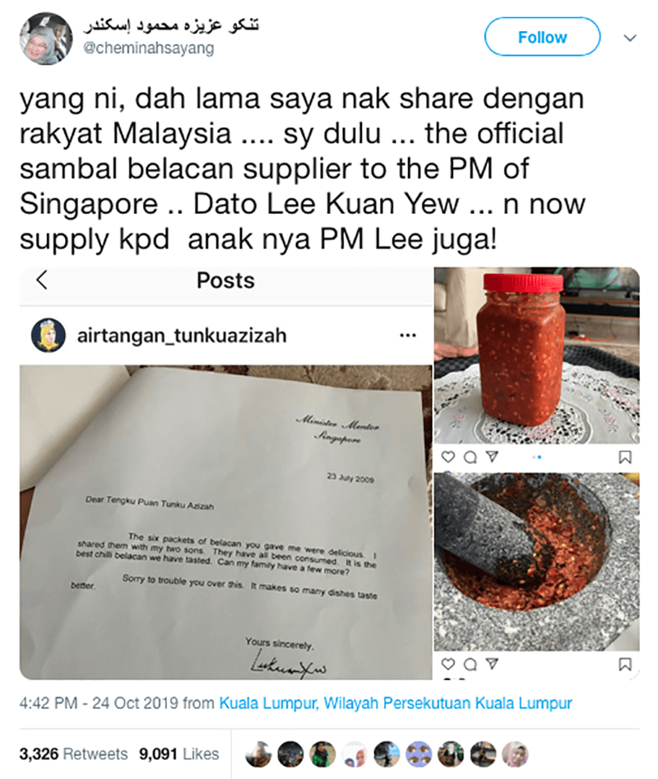The image size is (658, 779).
Task: Comment on the mortar and pestle photo
Action: pyautogui.click(x=470, y=664)
